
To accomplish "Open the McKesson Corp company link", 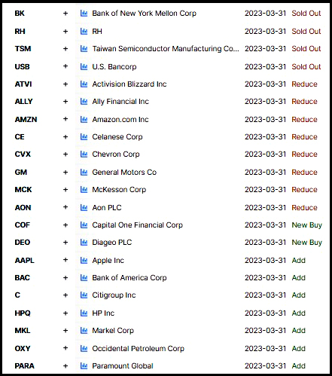I will point(119,189).
